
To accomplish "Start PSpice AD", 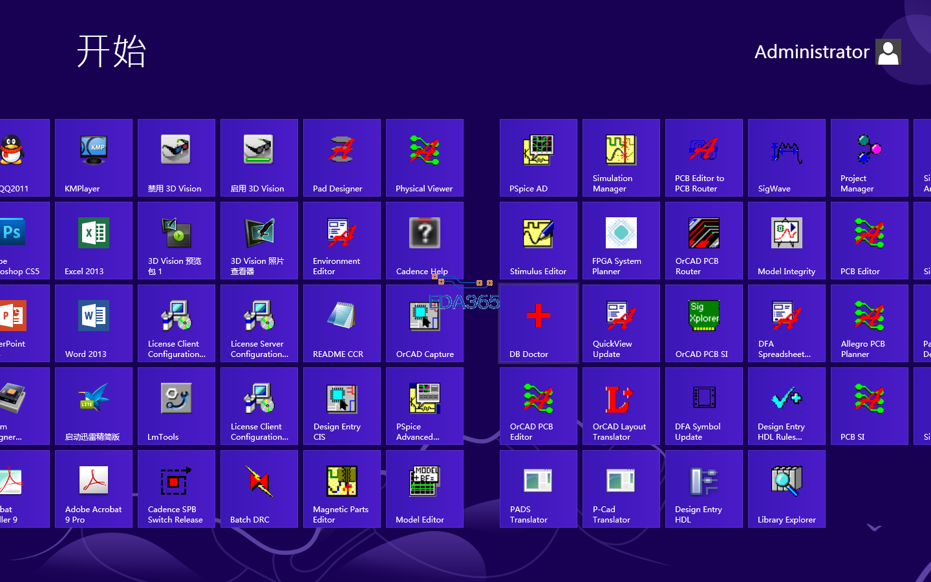I will point(539,158).
